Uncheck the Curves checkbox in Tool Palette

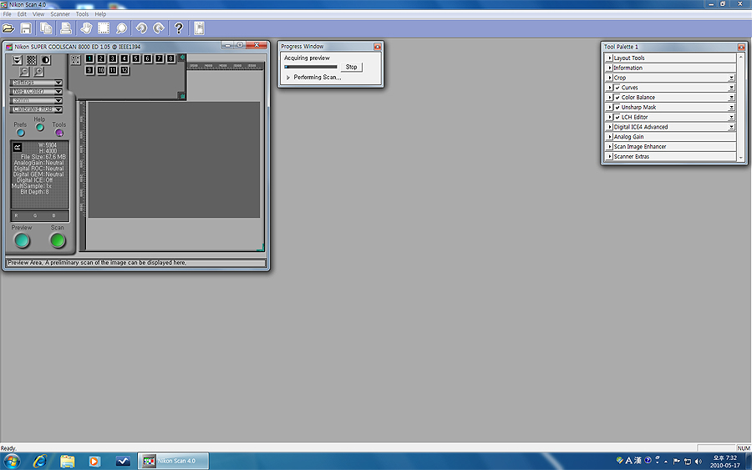pyautogui.click(x=617, y=88)
